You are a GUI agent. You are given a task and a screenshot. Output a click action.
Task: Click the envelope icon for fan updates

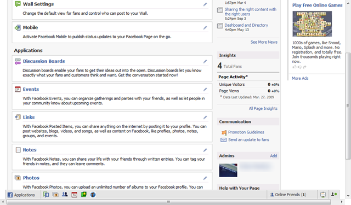pos(223,140)
